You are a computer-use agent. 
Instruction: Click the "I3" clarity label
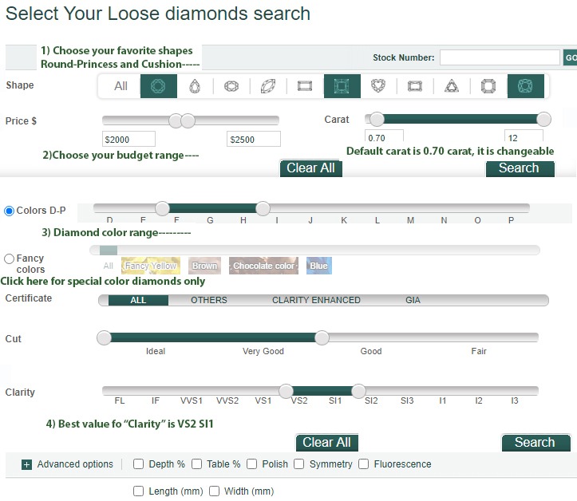pyautogui.click(x=515, y=400)
